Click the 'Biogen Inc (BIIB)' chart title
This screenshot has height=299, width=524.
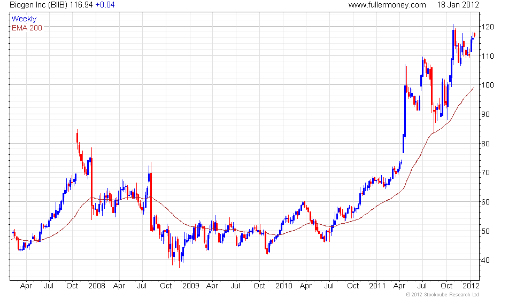(38, 5)
